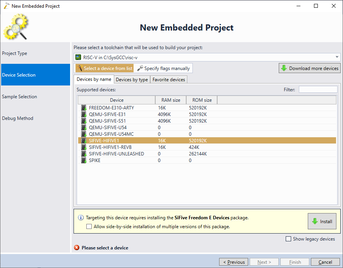Select the SIFIVE-HIFIVE1 device name

click(104, 140)
